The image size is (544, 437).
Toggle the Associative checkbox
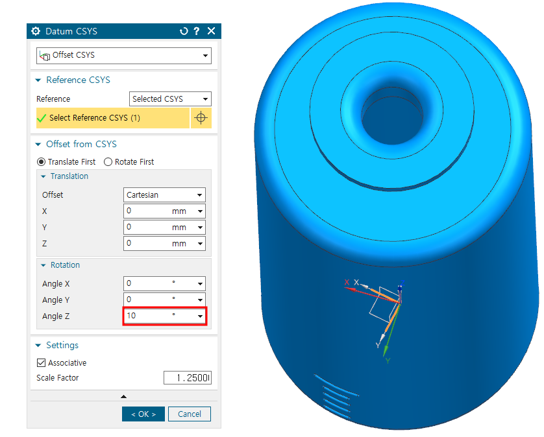42,363
